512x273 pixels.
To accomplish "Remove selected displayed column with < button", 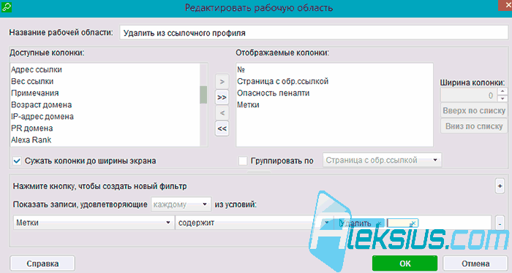I will [x=222, y=112].
